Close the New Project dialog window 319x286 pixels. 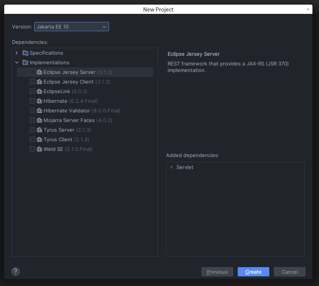[x=307, y=9]
